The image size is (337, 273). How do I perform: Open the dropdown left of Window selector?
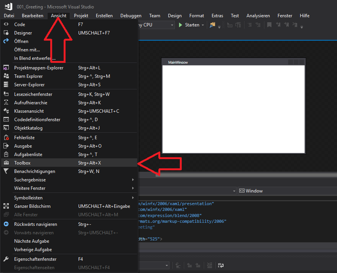point(234,191)
